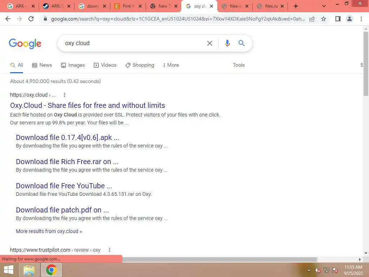This screenshot has height=277, width=369.
Task: Expand the More search filters menu
Action: click(171, 65)
